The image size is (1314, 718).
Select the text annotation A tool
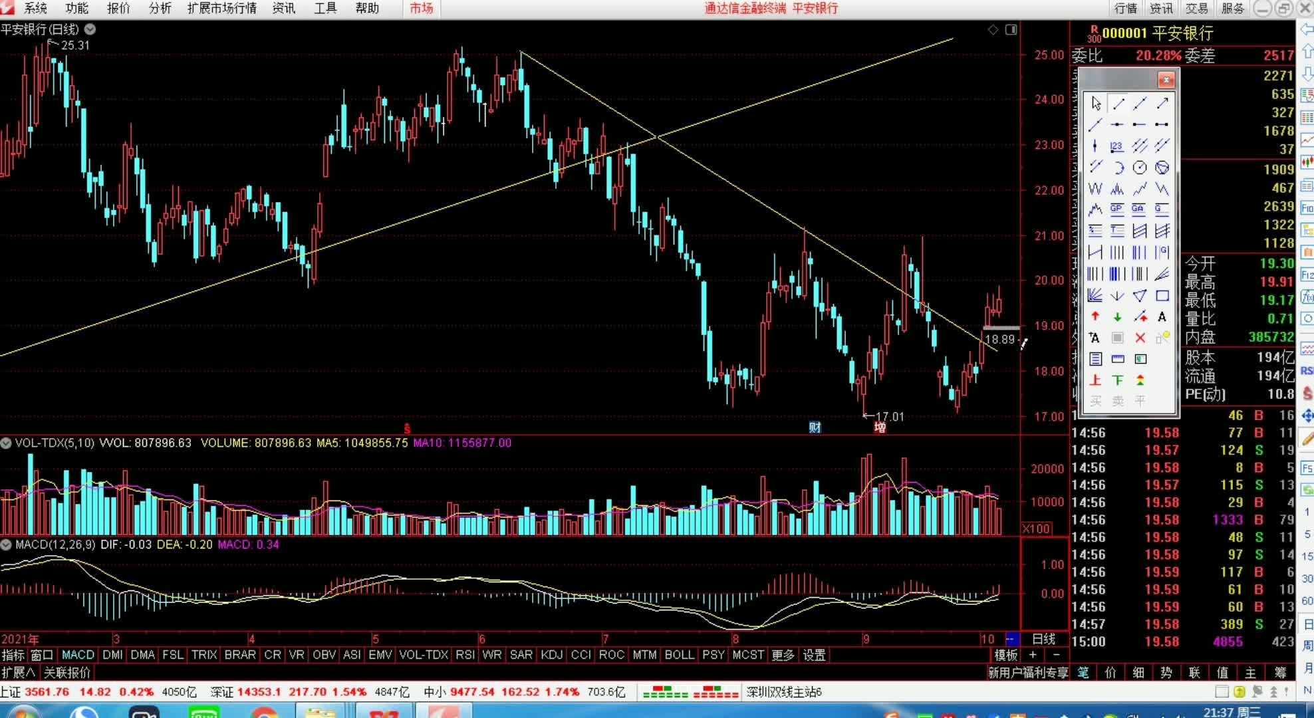click(x=1162, y=316)
